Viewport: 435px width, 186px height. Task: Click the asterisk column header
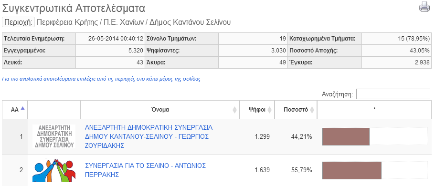pos(374,110)
